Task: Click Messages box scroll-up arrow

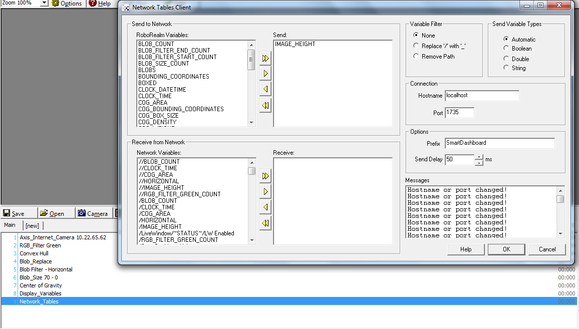Action: 560,190
